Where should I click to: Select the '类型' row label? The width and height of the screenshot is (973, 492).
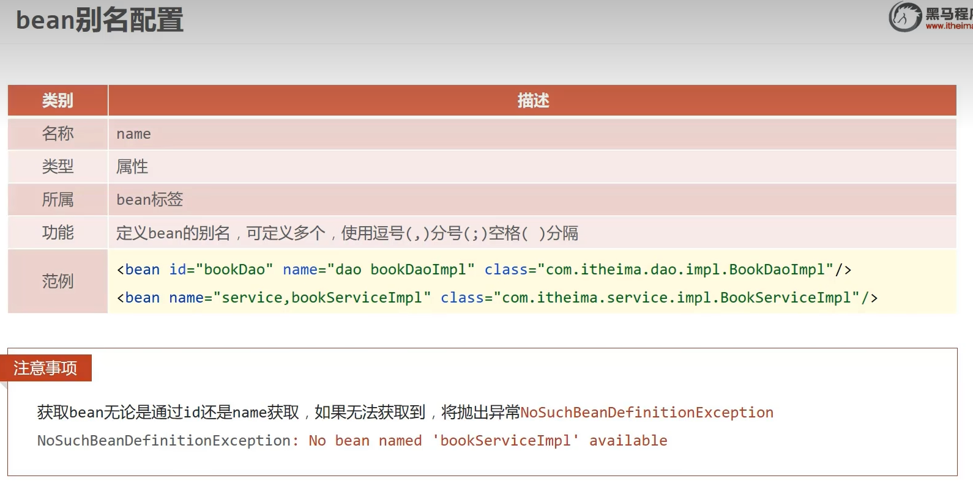58,166
